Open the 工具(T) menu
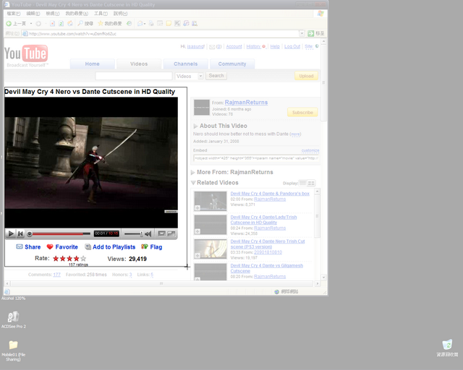The width and height of the screenshot is (463, 370). 101,14
